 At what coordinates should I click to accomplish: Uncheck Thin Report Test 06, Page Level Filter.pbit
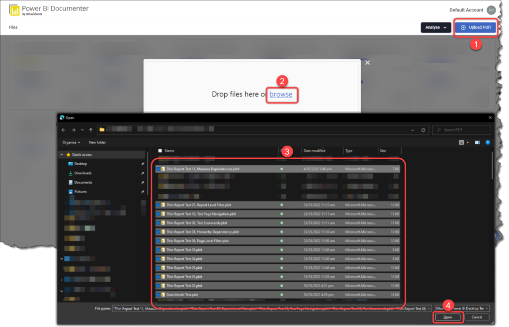click(x=158, y=241)
